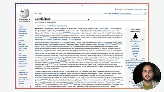Open Printable version
Image resolution: width=164 pixels, height=92 pixels.
coord(23,74)
